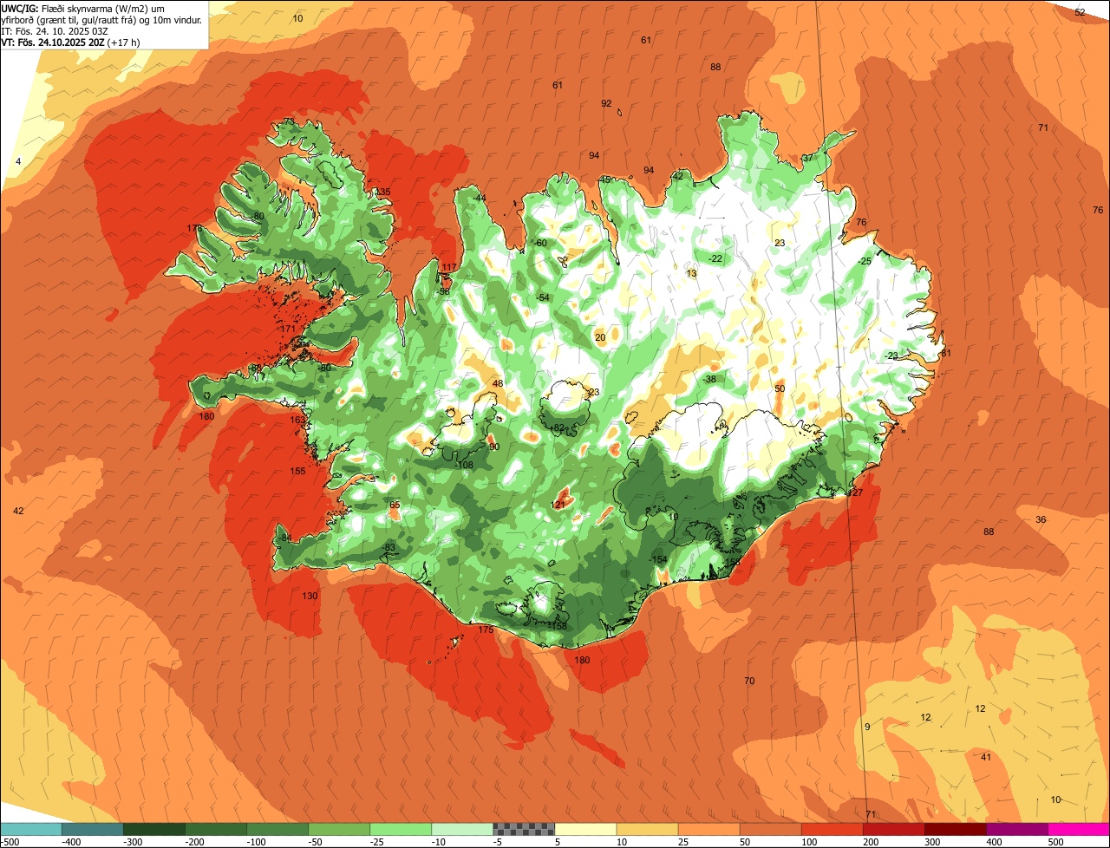1110x848 pixels.
Task: Click the yellow legend swatch between 10 and 25
Action: click(x=647, y=829)
